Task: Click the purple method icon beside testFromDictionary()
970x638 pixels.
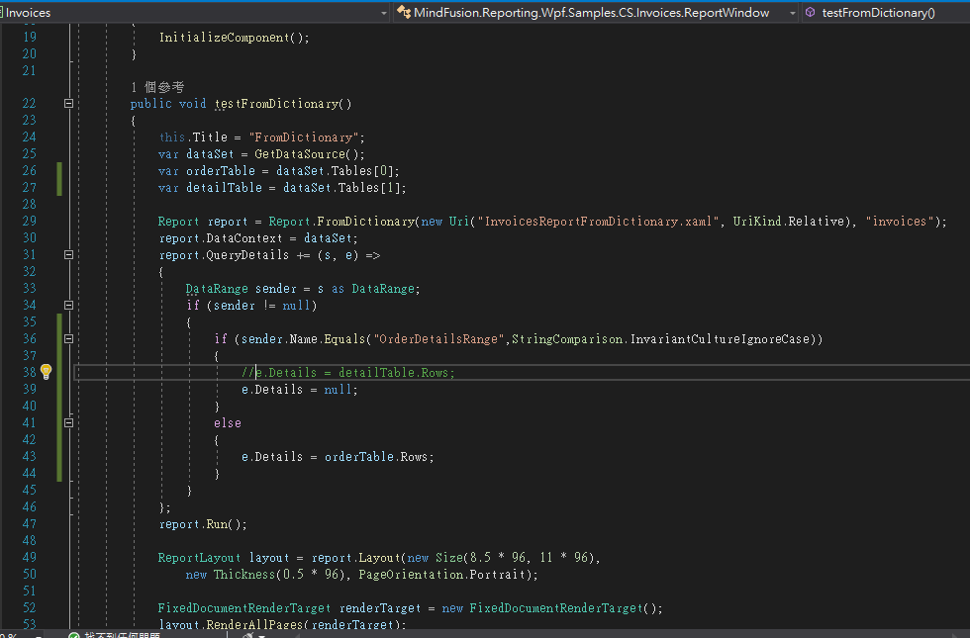Action: pos(810,13)
